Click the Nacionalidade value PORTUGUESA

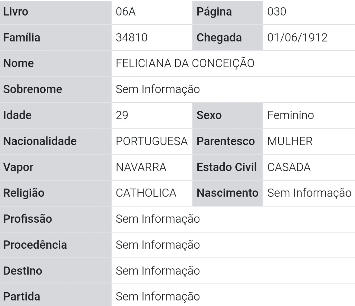[152, 141]
